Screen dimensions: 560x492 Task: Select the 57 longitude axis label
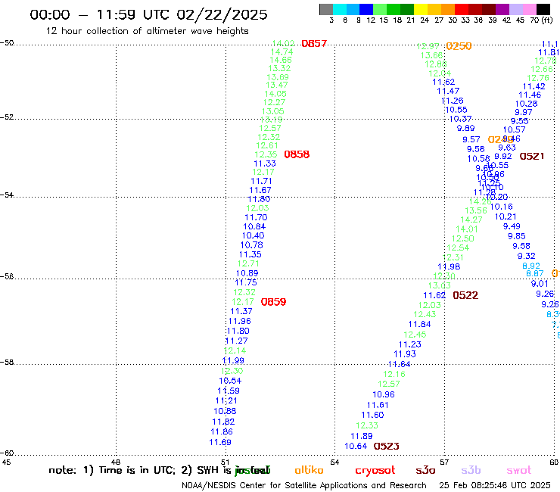(x=444, y=462)
